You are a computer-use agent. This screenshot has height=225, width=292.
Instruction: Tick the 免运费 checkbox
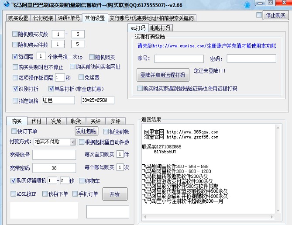coord(81,77)
